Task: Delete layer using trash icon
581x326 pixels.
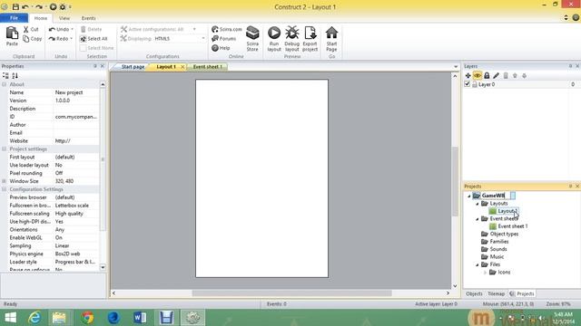Action: click(x=506, y=76)
